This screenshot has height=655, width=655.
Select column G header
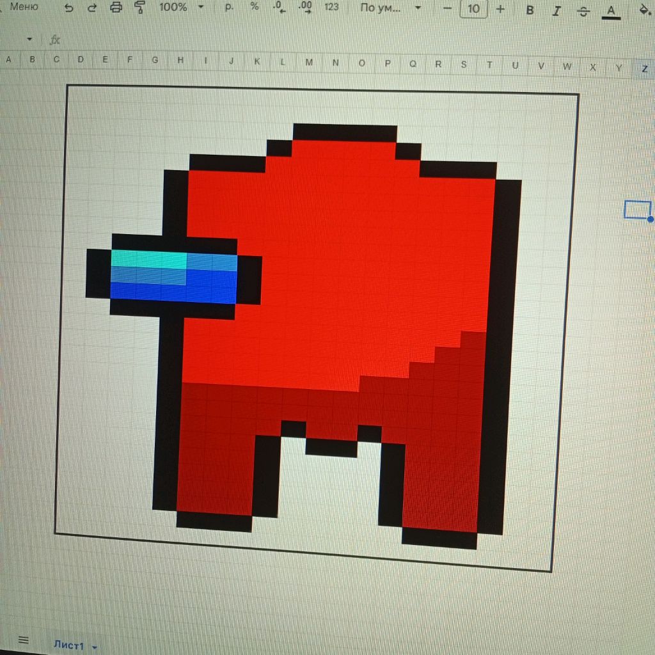point(155,59)
